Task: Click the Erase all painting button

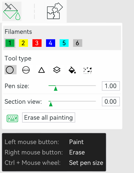Action: [49, 117]
